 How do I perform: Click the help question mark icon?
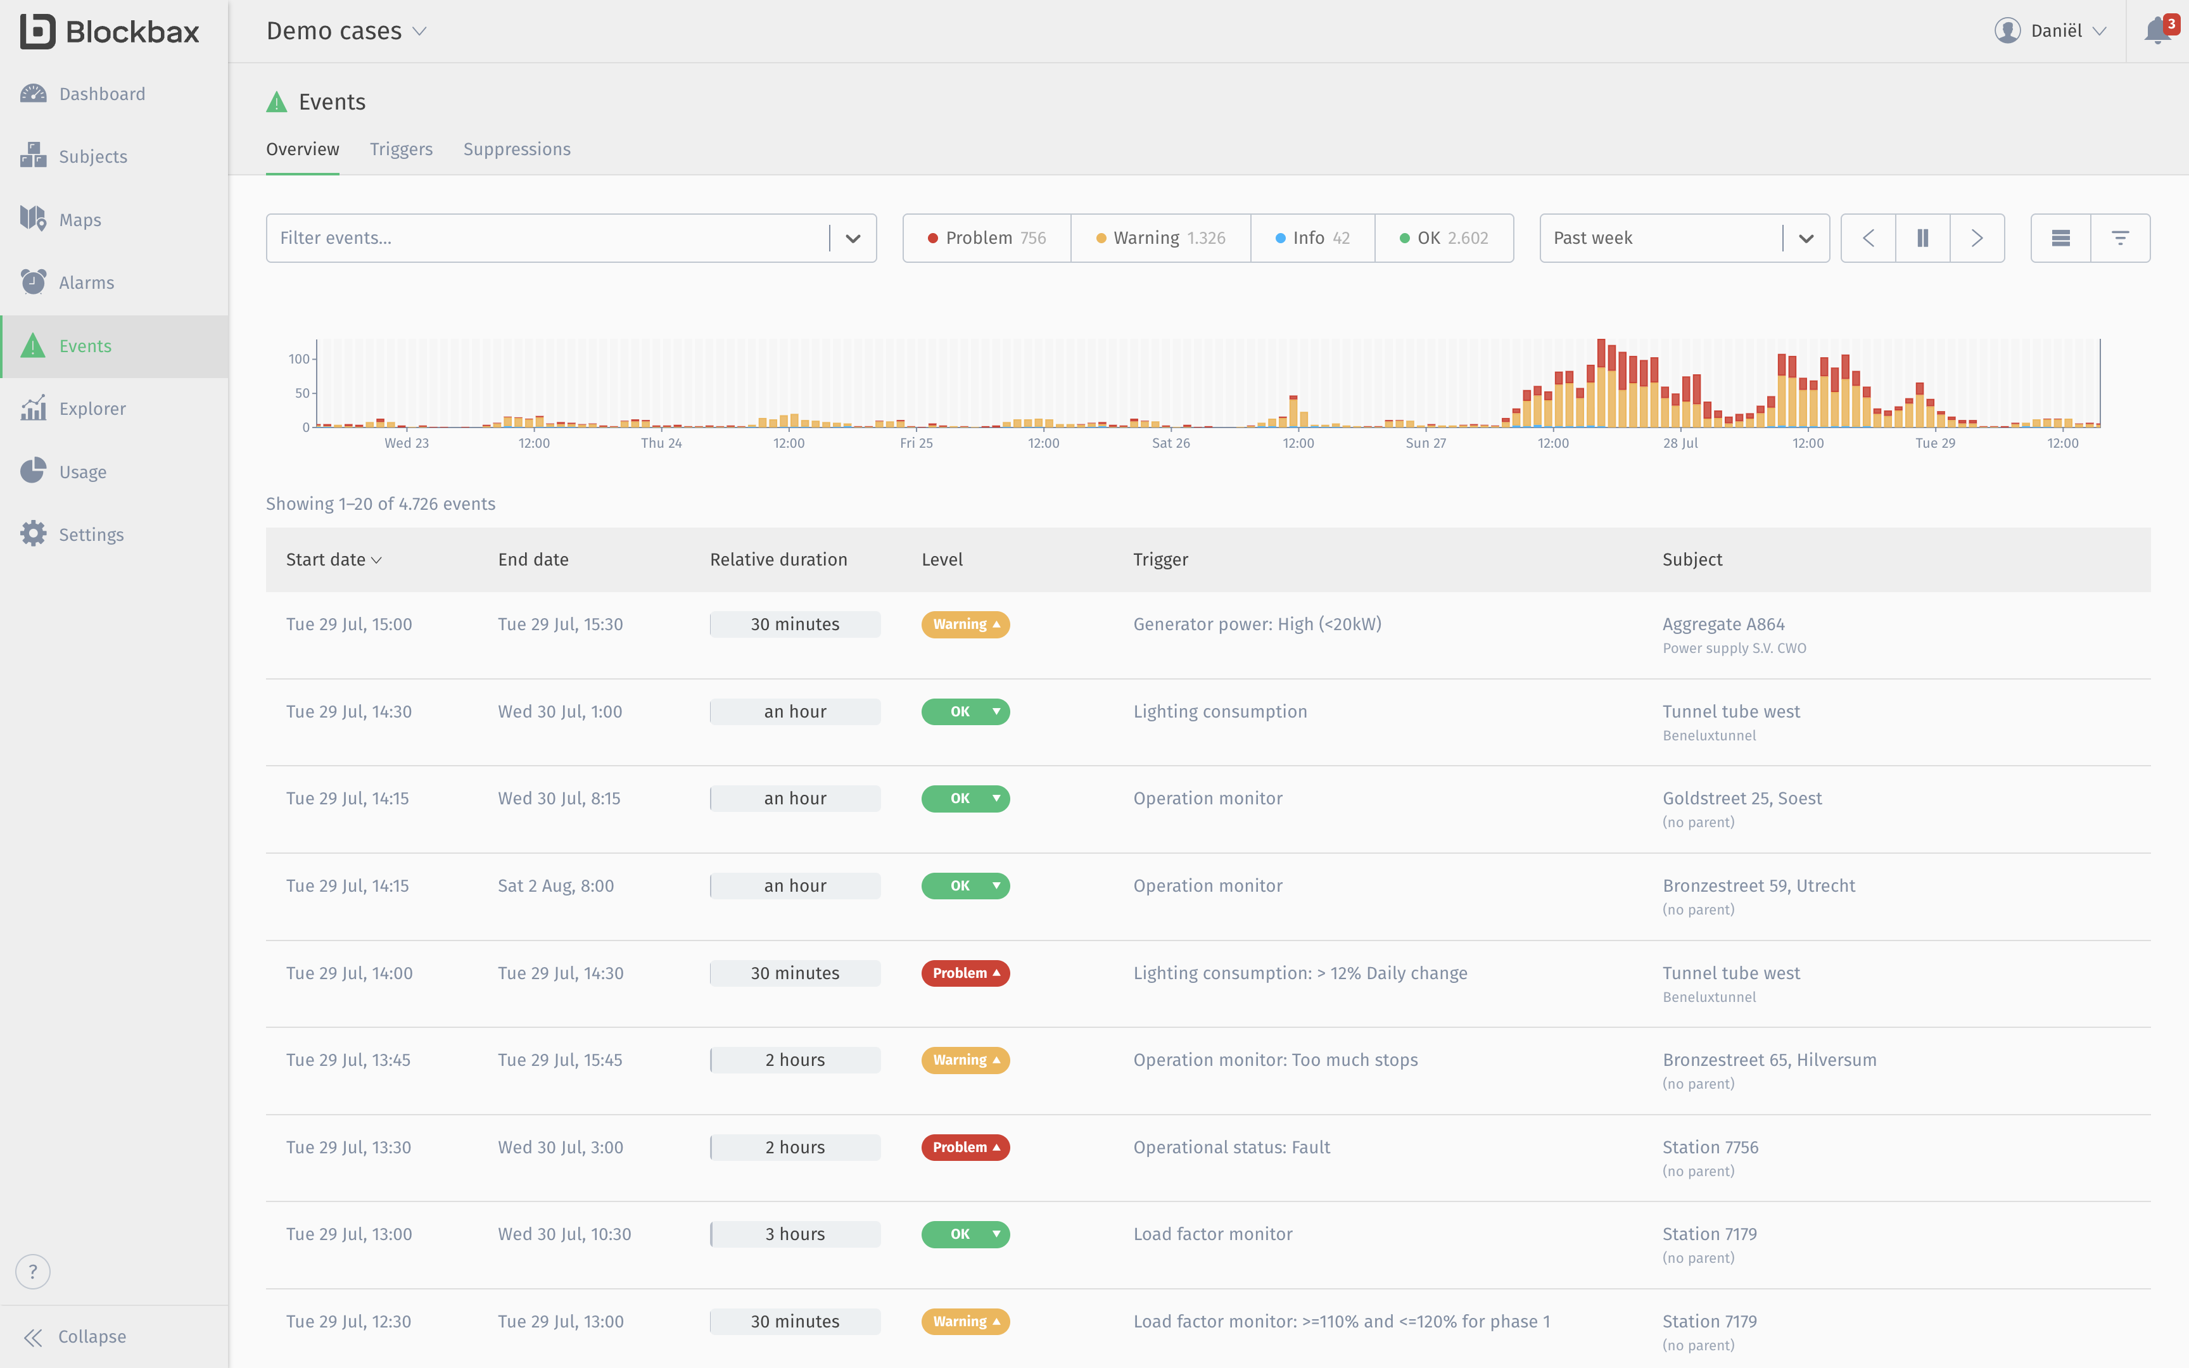(34, 1271)
